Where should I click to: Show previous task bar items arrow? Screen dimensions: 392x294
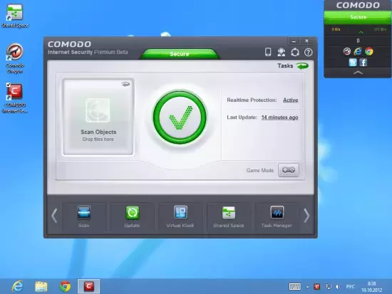(x=54, y=216)
